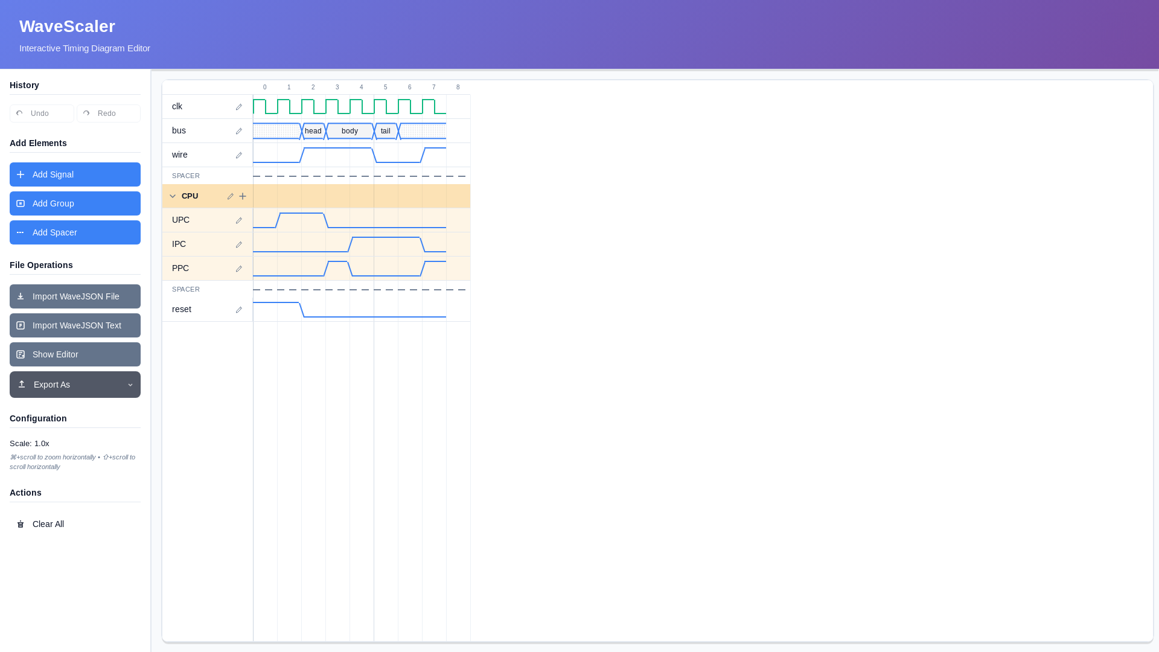
Task: Click the pencil edit icon for bus
Action: pyautogui.click(x=239, y=131)
